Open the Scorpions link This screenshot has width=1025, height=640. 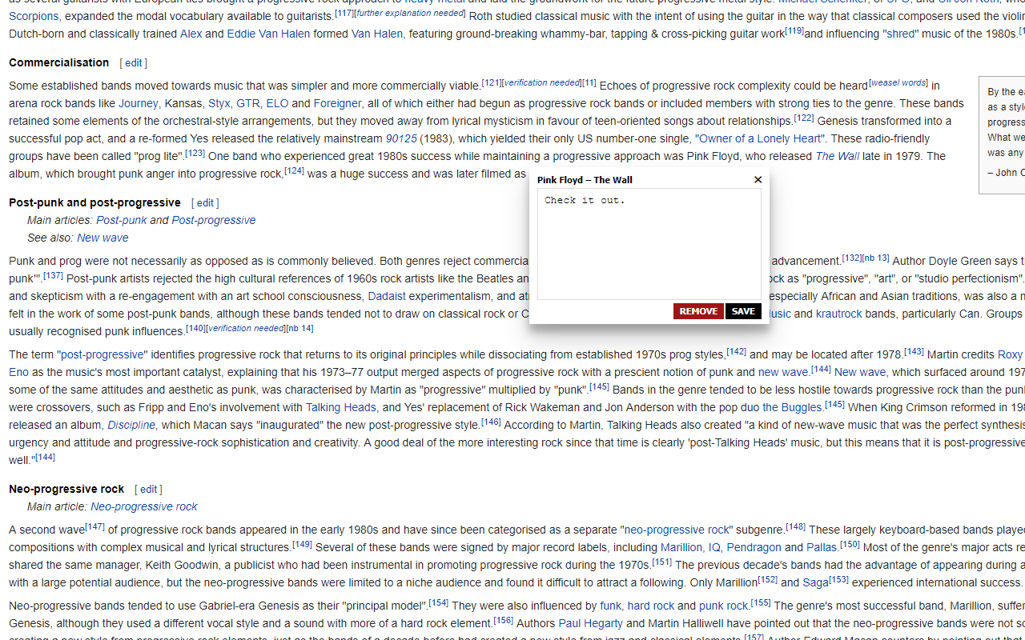coord(34,16)
